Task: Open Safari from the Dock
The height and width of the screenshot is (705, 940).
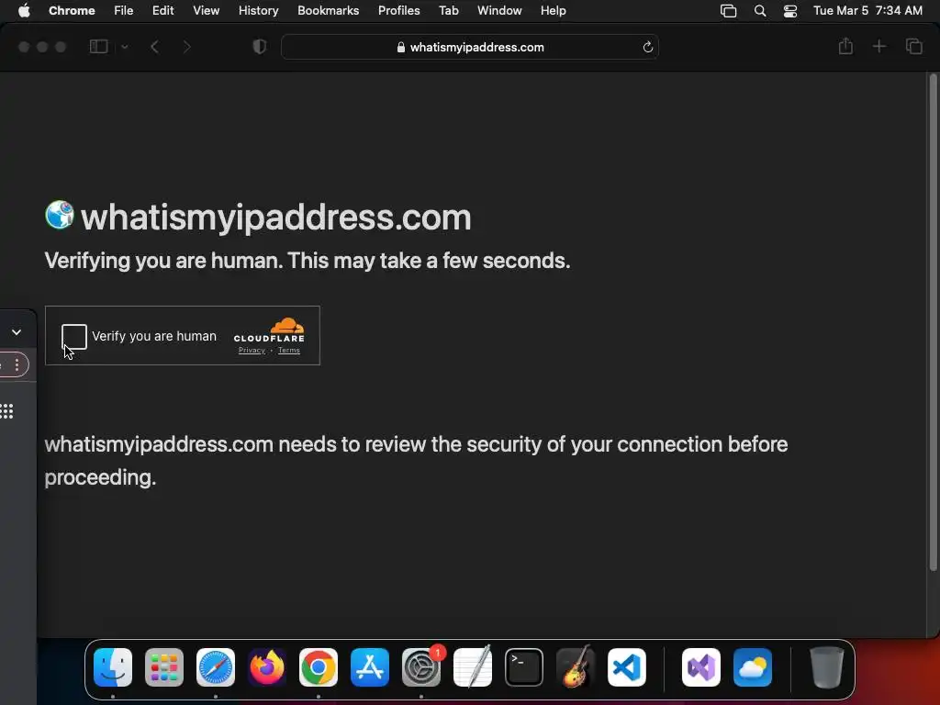Action: [x=216, y=667]
